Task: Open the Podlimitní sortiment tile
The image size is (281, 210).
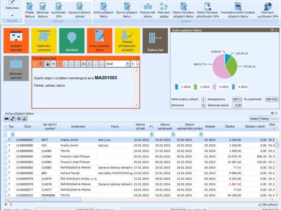Action: pos(44,41)
